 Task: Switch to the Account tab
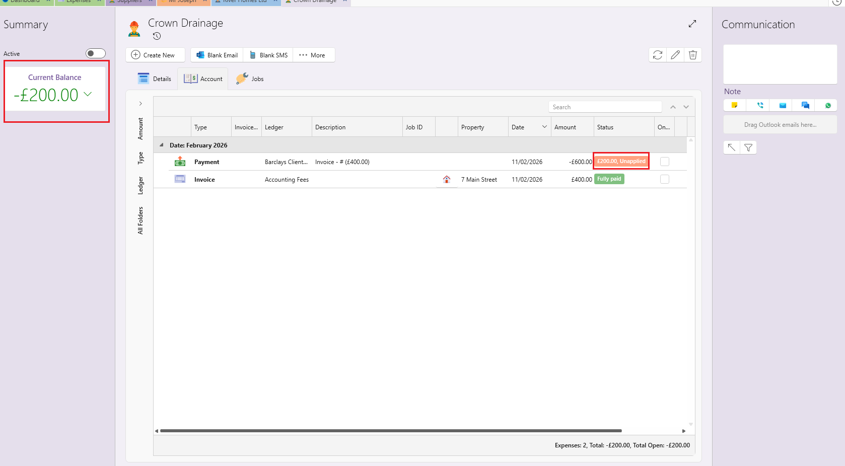203,79
